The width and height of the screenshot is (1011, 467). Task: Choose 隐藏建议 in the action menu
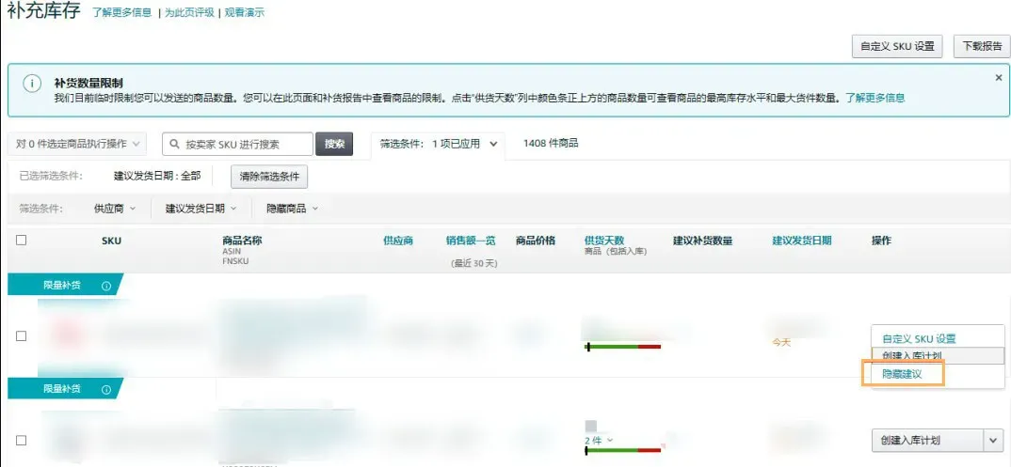902,374
